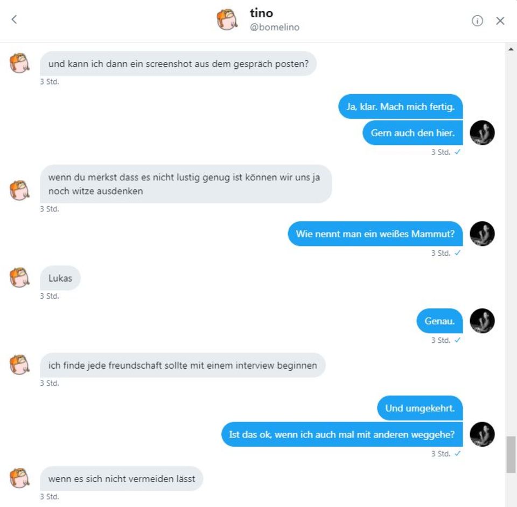Click sender avatar next to Mammut question
Viewport: 517px width, 507px height.
tap(482, 234)
